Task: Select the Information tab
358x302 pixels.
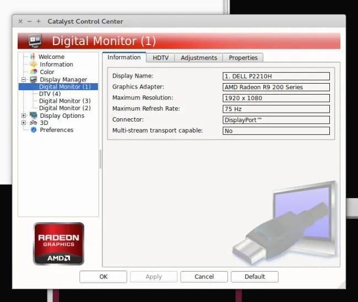Action: (124, 57)
